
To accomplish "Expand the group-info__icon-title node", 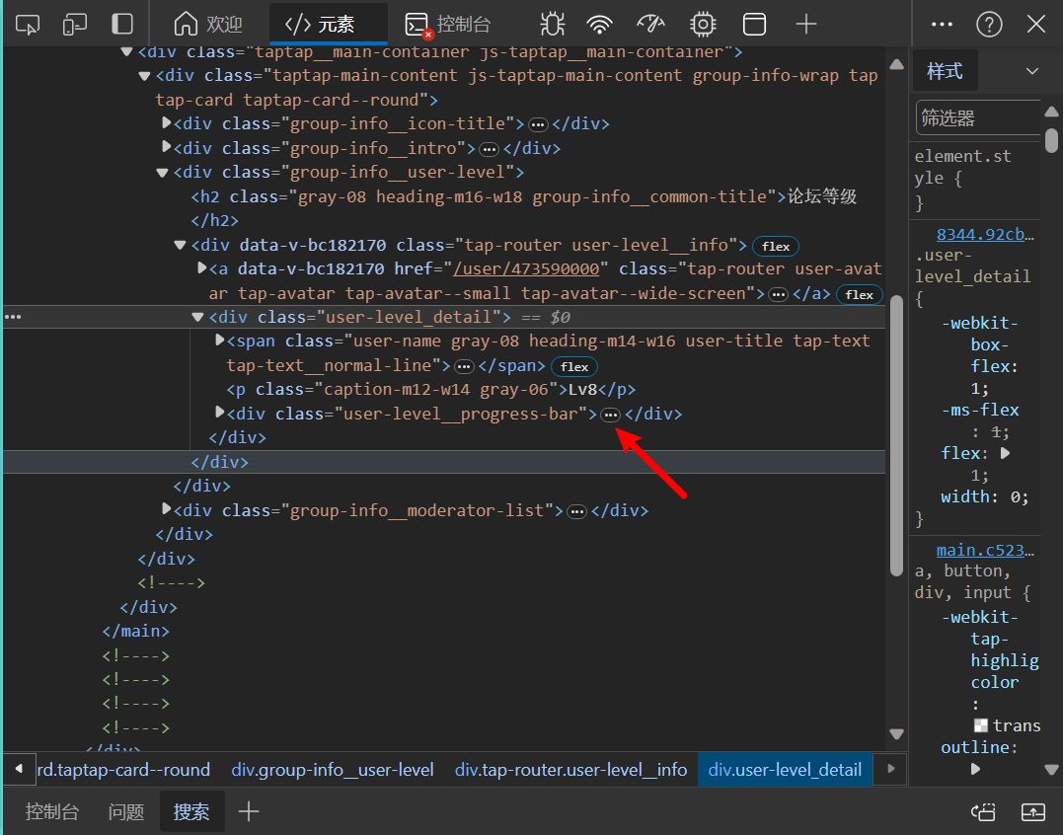I will 166,122.
